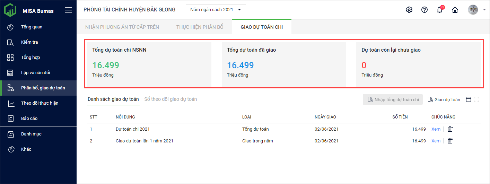490x184 pixels.
Task: Click the 'Tổng dự toán đã giao' card
Action: (283, 64)
